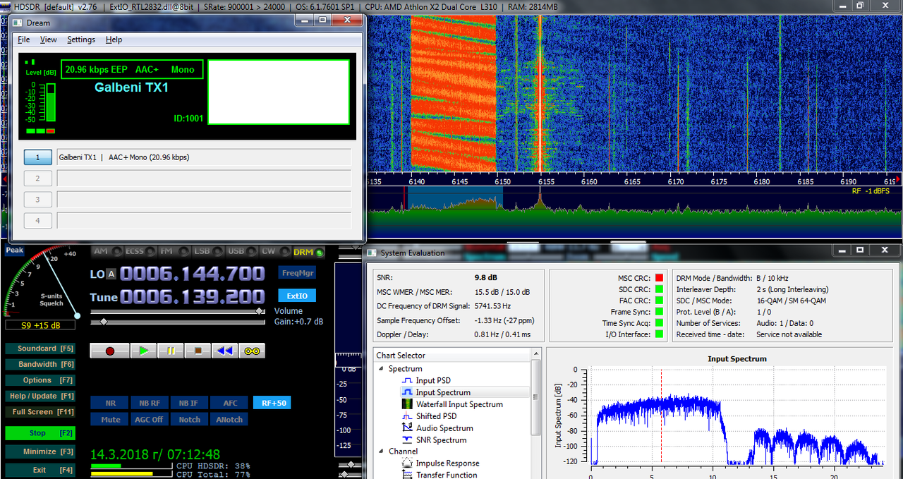Toggle the AGC Off button
This screenshot has width=903, height=479.
[150, 419]
